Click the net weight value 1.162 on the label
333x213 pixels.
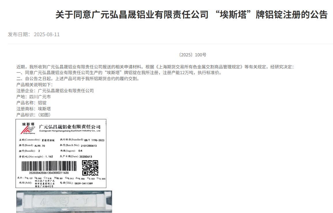[x=49, y=157]
